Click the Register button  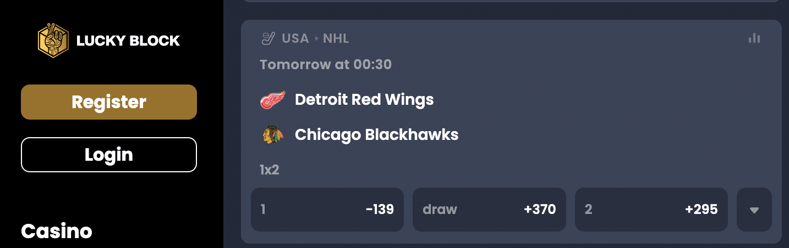click(x=109, y=102)
